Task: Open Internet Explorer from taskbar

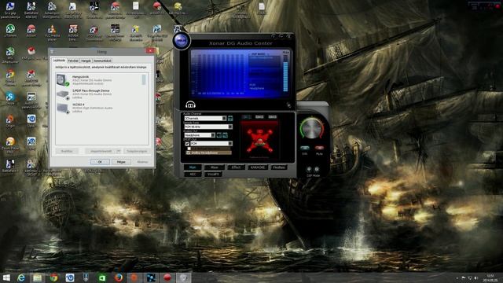Action: [21, 277]
